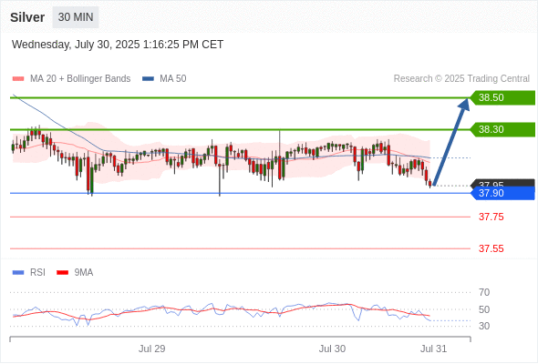This screenshot has height=364, width=538.
Task: Click the 38.50 green resistance price label
Action: click(502, 97)
